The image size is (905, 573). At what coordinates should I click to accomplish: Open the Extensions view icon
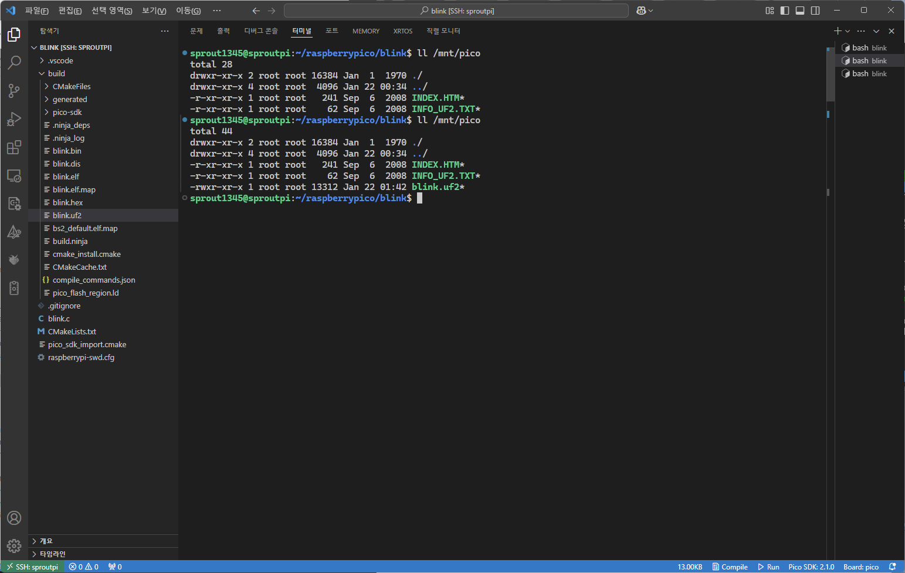14,147
